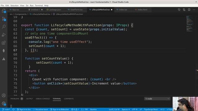Screen dimensions: 198x111
Task: Open the Search view
Action: (4, 27)
